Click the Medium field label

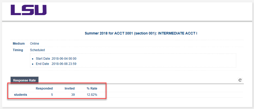coord(19,44)
